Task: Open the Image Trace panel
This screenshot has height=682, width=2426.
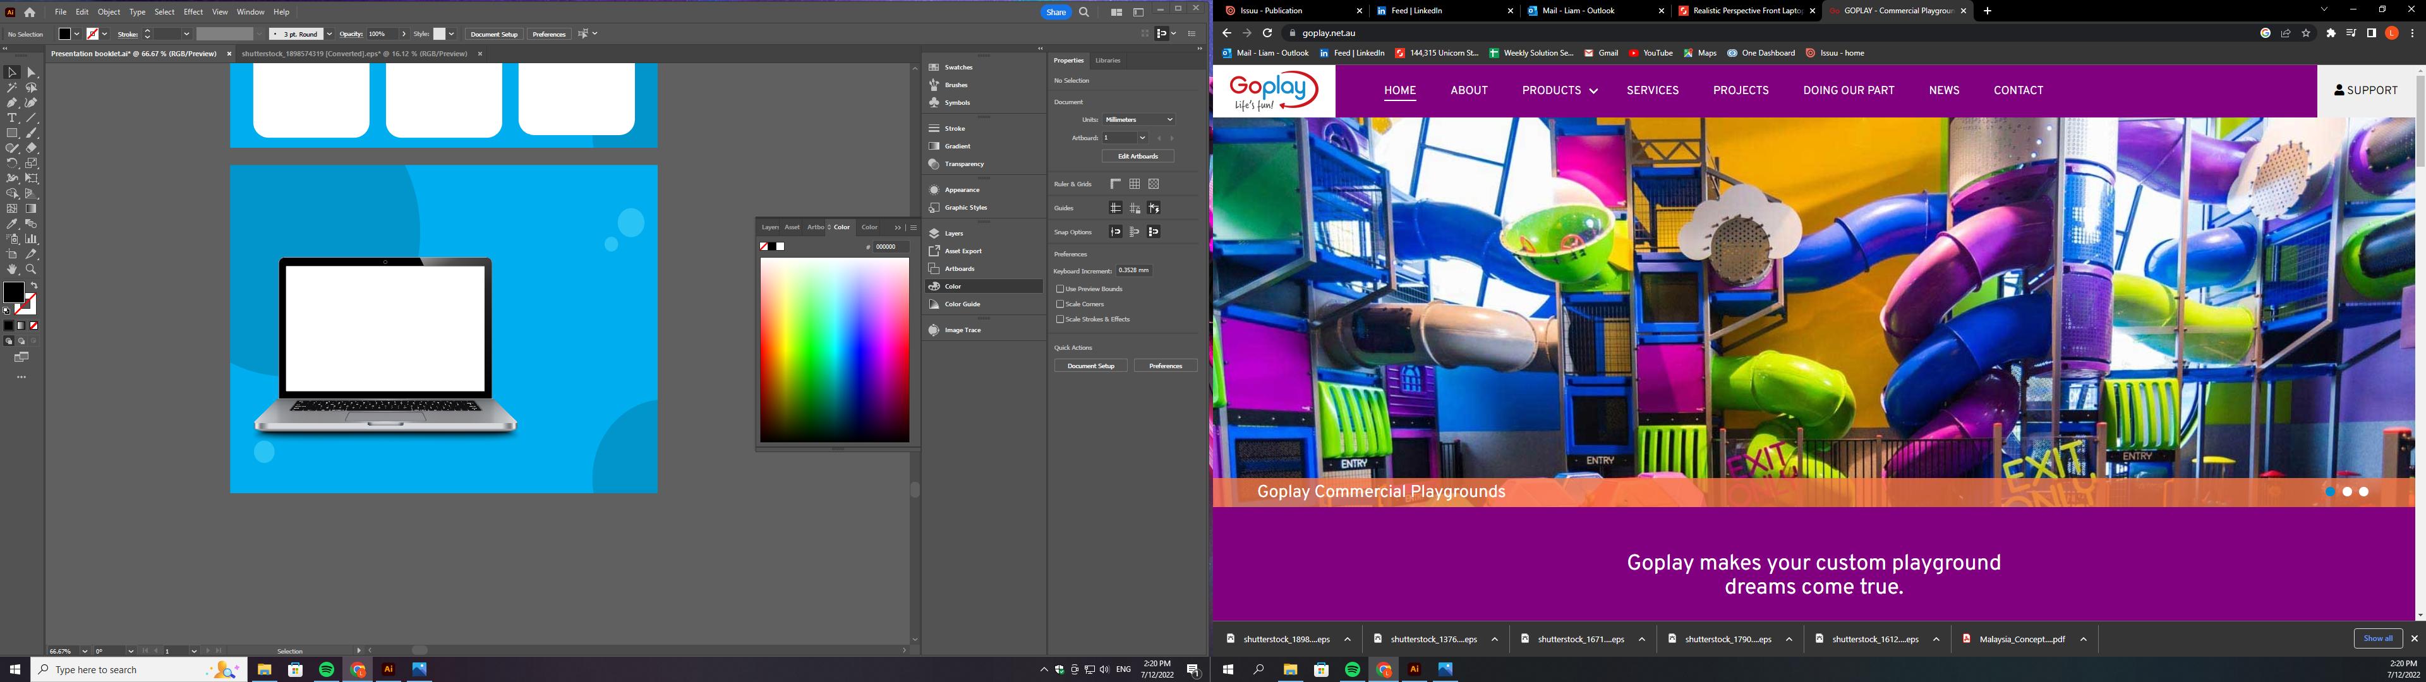Action: pos(962,330)
